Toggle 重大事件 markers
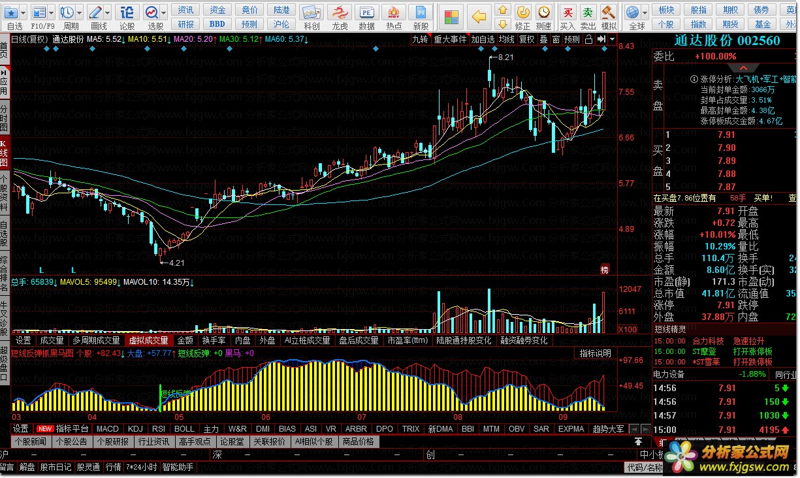Image resolution: width=800 pixels, height=478 pixels. pyautogui.click(x=451, y=39)
